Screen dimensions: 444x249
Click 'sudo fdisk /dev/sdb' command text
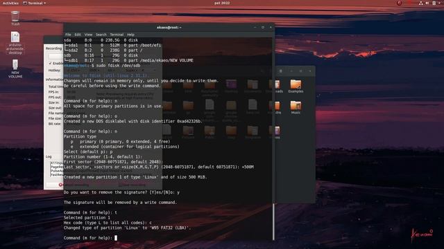pyautogui.click(x=118, y=66)
